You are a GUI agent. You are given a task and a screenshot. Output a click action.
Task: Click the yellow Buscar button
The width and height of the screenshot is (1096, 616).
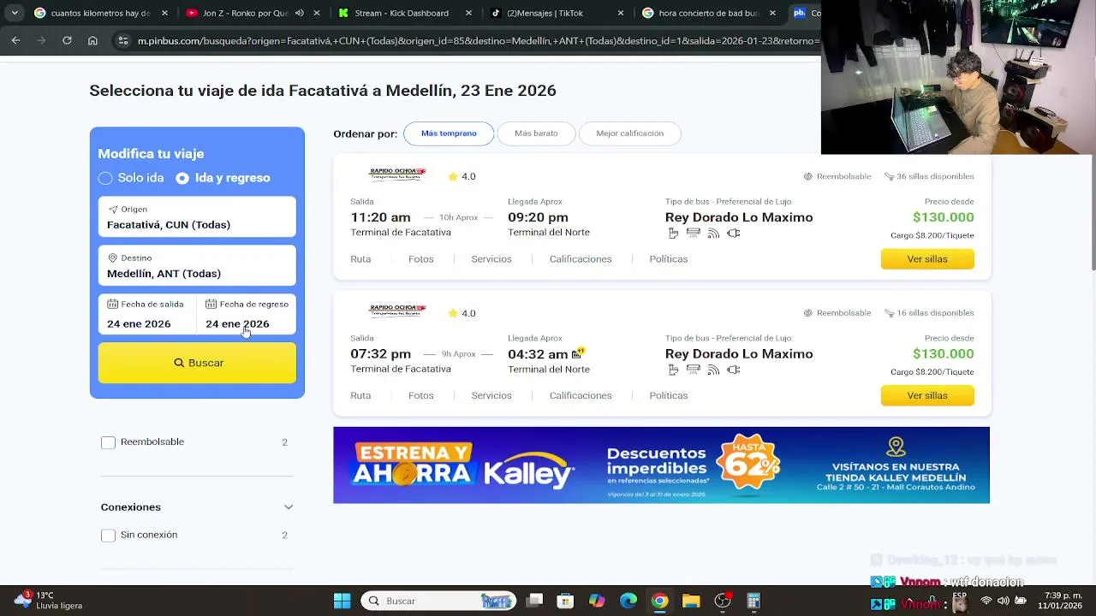(x=197, y=363)
